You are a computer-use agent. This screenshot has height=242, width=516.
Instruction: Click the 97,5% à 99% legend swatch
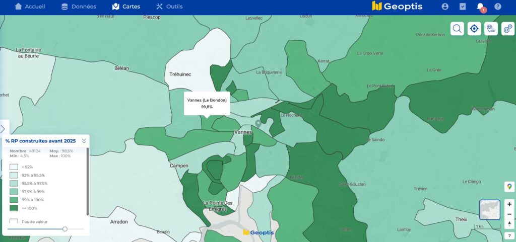(x=14, y=191)
